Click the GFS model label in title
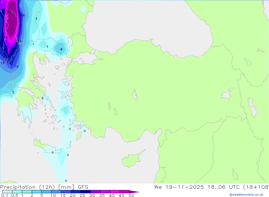The height and width of the screenshot is (197, 269). [83, 187]
